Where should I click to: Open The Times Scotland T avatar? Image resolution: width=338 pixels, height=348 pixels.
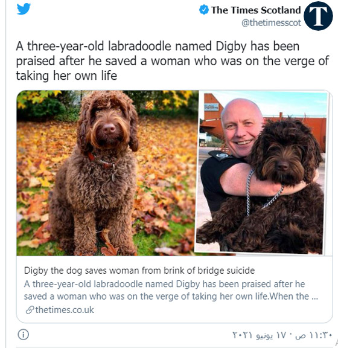click(318, 16)
